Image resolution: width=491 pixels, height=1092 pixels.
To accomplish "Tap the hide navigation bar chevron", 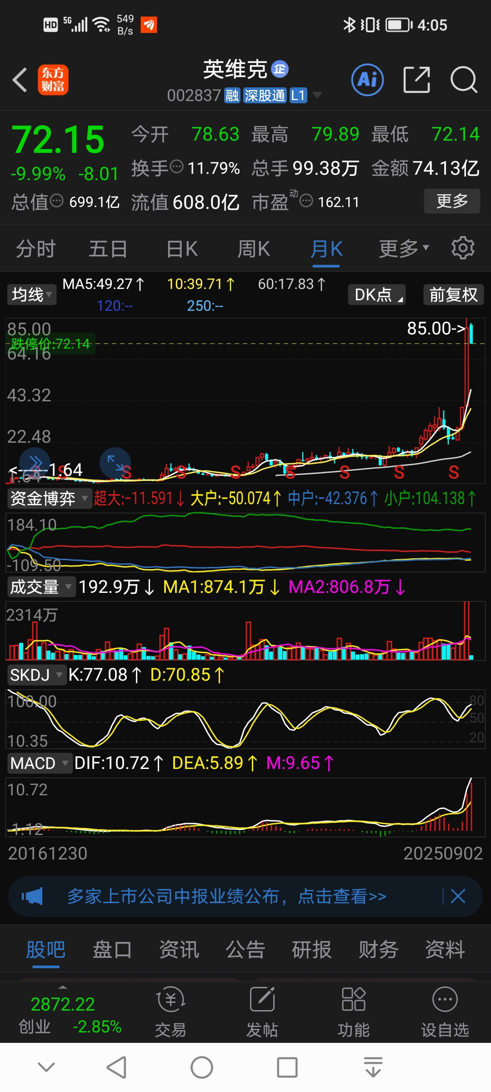I will click(46, 1067).
